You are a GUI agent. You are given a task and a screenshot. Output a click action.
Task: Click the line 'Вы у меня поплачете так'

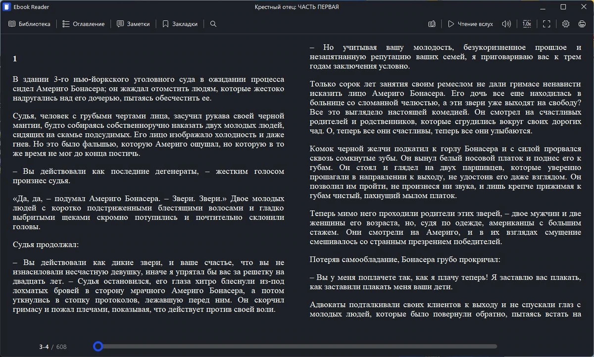445,282
